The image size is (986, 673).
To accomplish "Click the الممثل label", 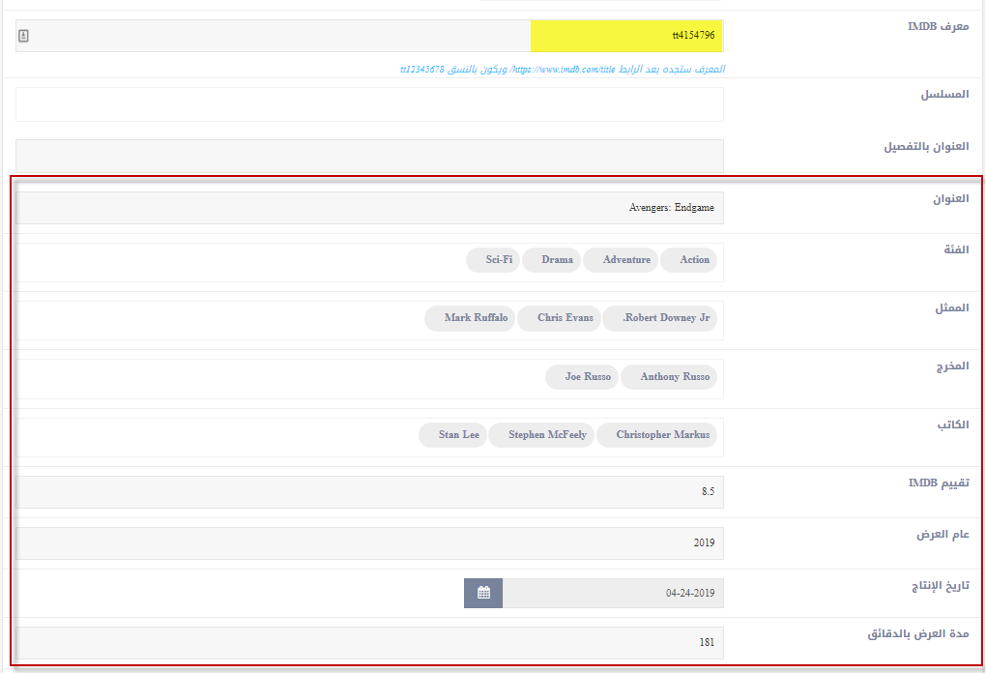I will (x=952, y=307).
